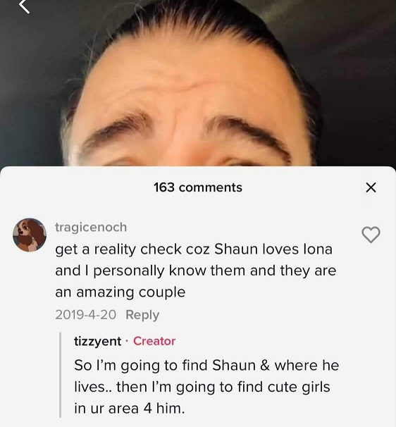Open tragicenoch's profile picture
This screenshot has height=427, width=396.
pos(30,235)
